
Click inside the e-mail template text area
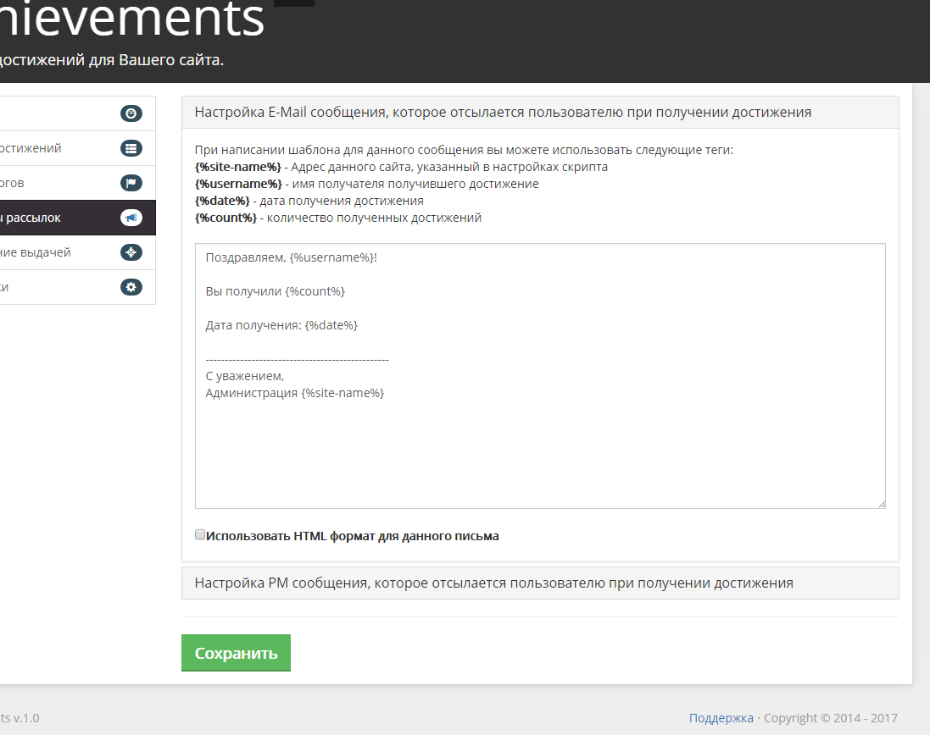(x=540, y=449)
